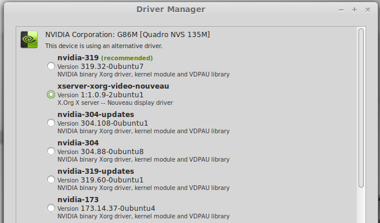Click the Driver Manager title bar text
Viewport: 380px width, 223px height.
[x=171, y=9]
